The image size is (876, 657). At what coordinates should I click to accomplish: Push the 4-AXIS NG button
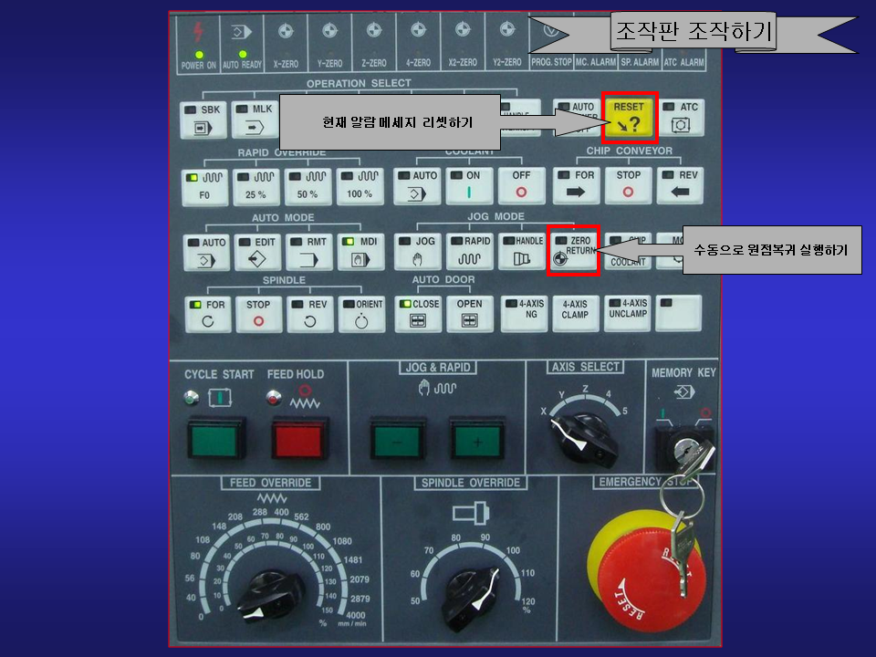click(524, 313)
